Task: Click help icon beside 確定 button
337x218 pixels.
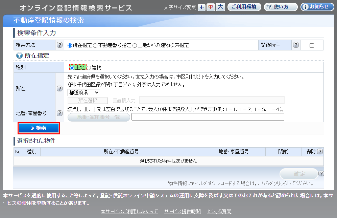Action: 321,174
